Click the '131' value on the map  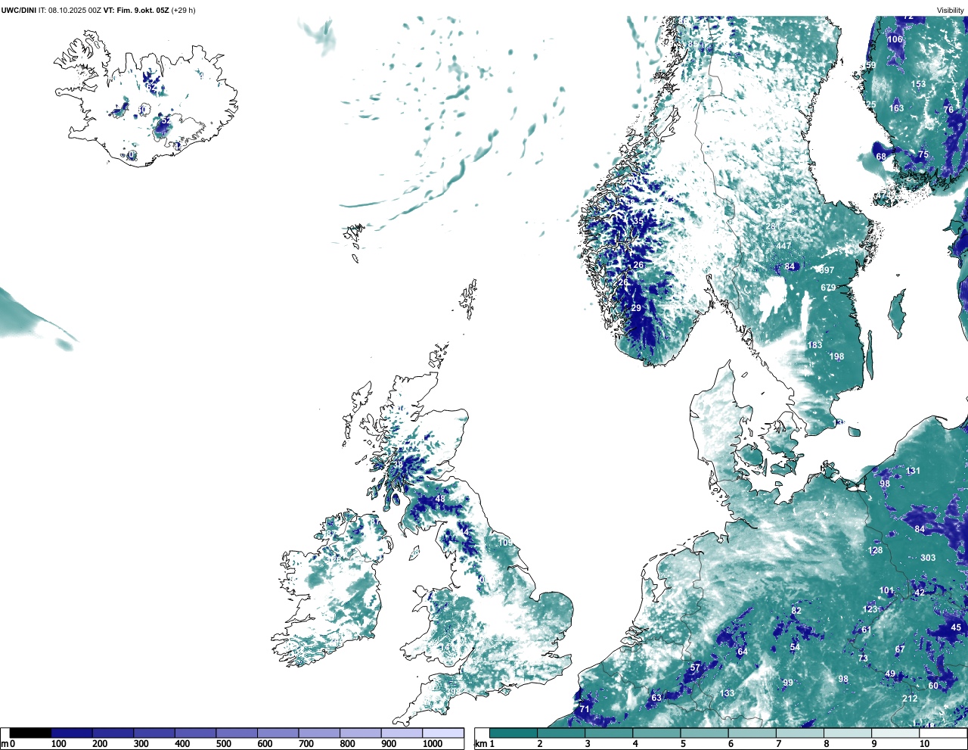point(913,471)
